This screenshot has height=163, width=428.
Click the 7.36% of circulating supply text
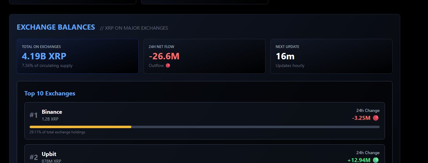coord(47,65)
